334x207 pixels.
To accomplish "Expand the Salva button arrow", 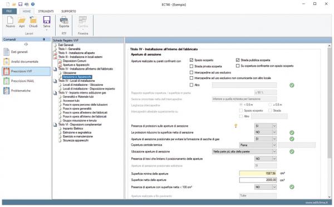I will coord(47,30).
